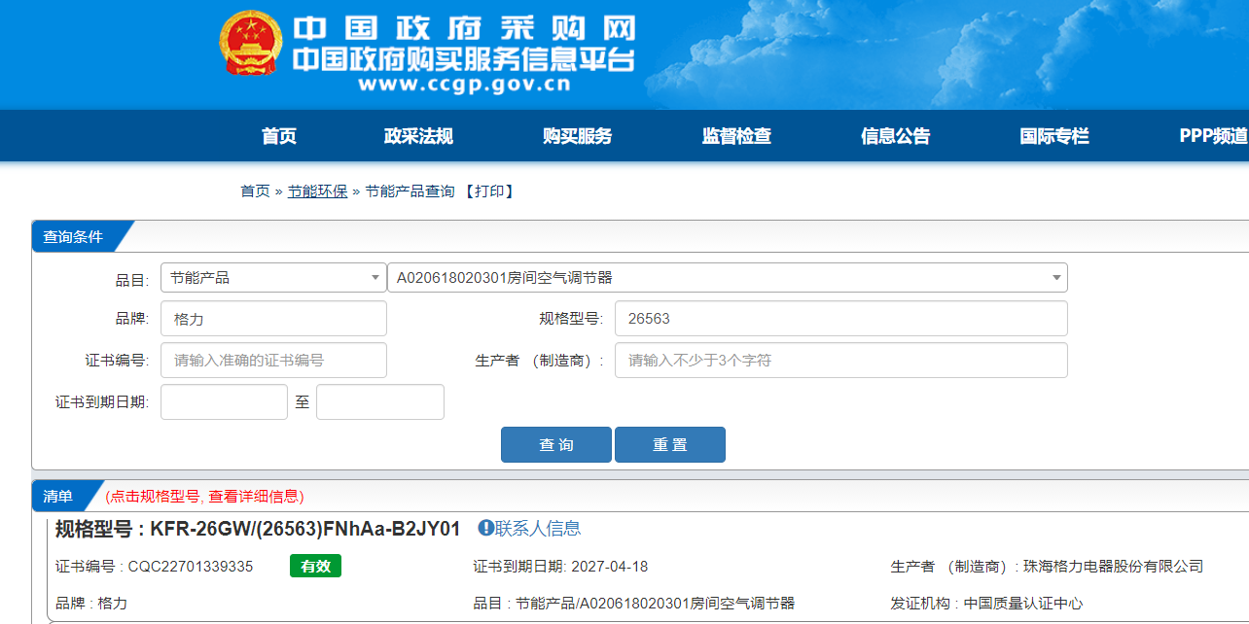
Task: Open 监督检查 from the navigation bar
Action: point(736,136)
